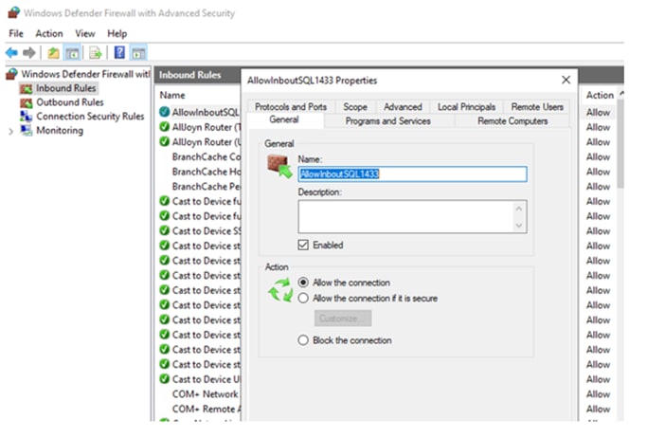This screenshot has height=438, width=647.
Task: Open Help via the question mark icon
Action: [x=119, y=52]
